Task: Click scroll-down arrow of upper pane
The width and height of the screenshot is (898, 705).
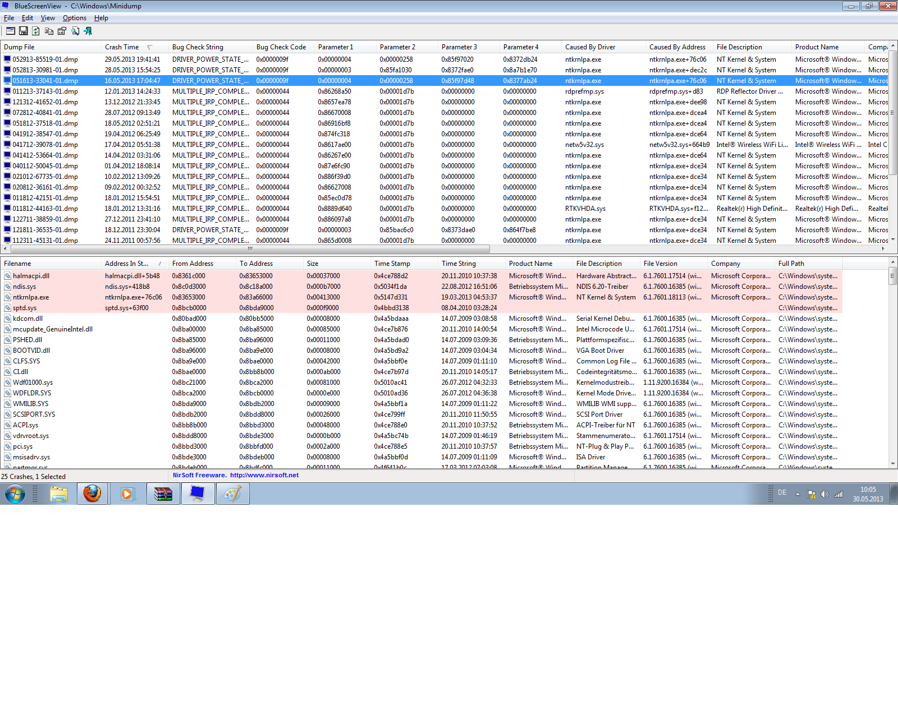Action: (893, 239)
